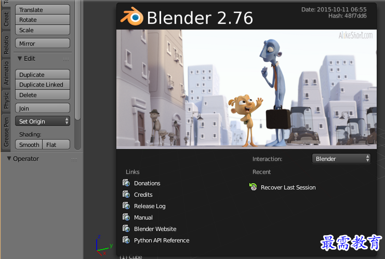This screenshot has height=259, width=385.
Task: Click Recover Last Session
Action: [288, 187]
